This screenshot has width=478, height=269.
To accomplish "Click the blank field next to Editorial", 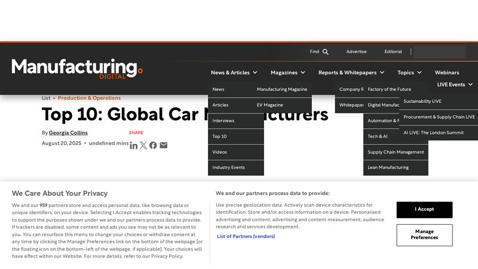I will coord(440,52).
